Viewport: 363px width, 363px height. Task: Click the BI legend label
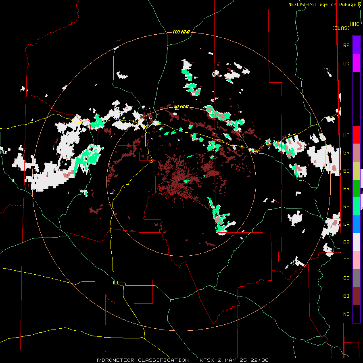click(x=346, y=296)
